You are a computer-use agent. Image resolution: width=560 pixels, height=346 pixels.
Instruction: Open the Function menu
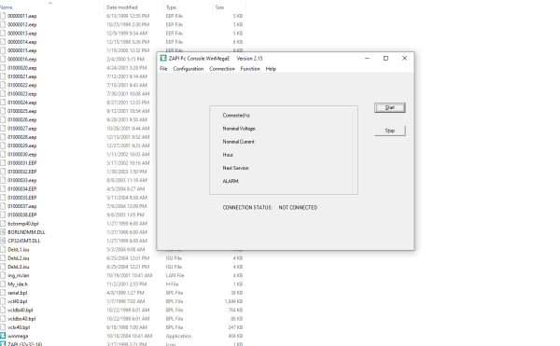(250, 69)
